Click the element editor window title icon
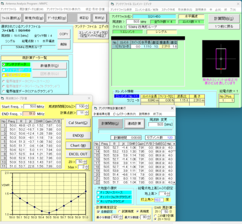The height and width of the screenshot is (224, 242). [x=112, y=4]
